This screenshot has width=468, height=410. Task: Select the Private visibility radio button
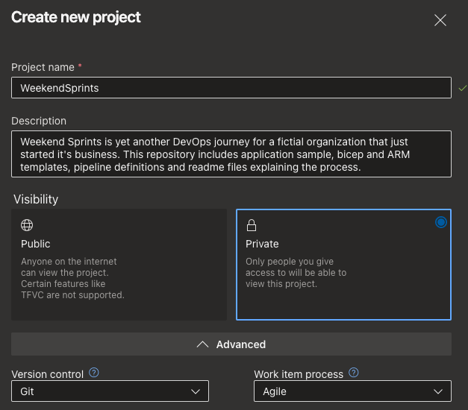[x=440, y=222]
